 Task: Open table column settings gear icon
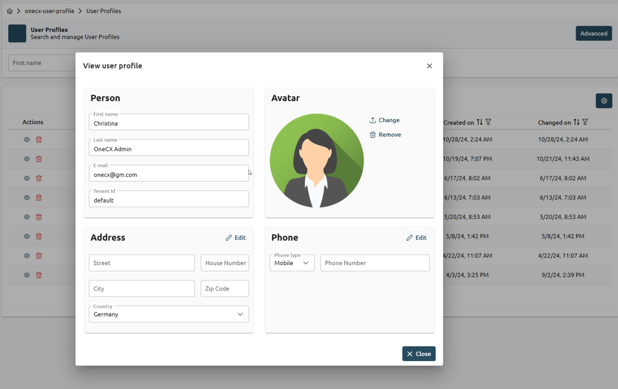604,101
